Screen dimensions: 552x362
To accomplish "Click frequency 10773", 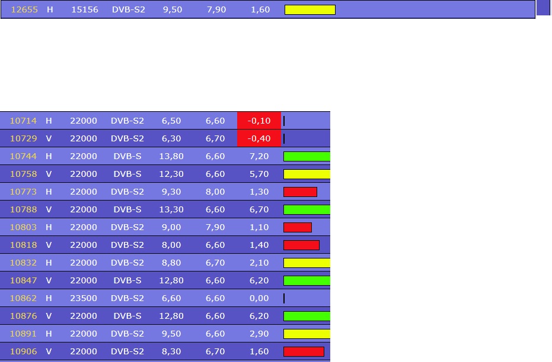I will (x=23, y=192).
